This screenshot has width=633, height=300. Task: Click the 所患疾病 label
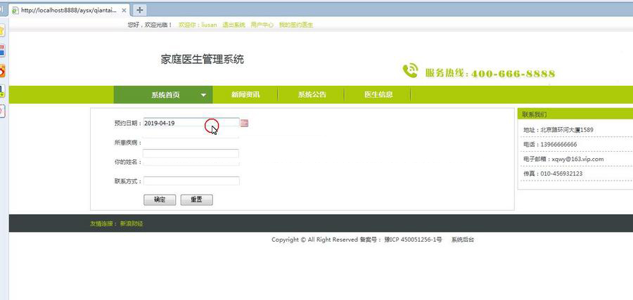coord(128,143)
